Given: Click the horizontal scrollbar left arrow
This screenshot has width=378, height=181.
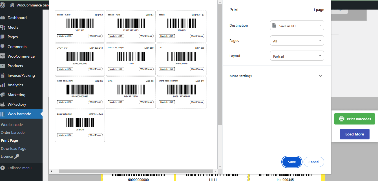Looking at the screenshot, I should 51,171.
